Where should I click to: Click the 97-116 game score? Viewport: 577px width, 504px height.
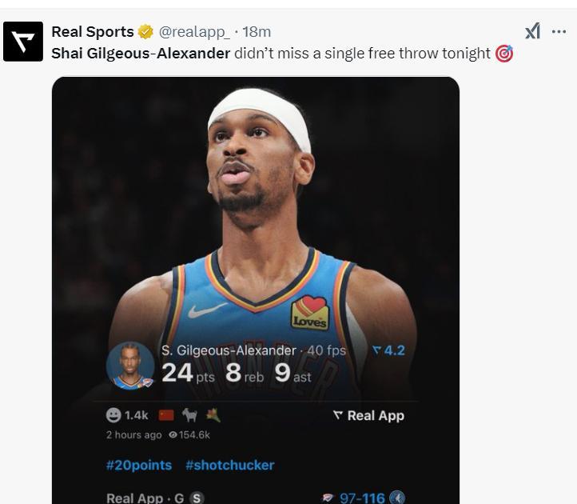tap(362, 498)
